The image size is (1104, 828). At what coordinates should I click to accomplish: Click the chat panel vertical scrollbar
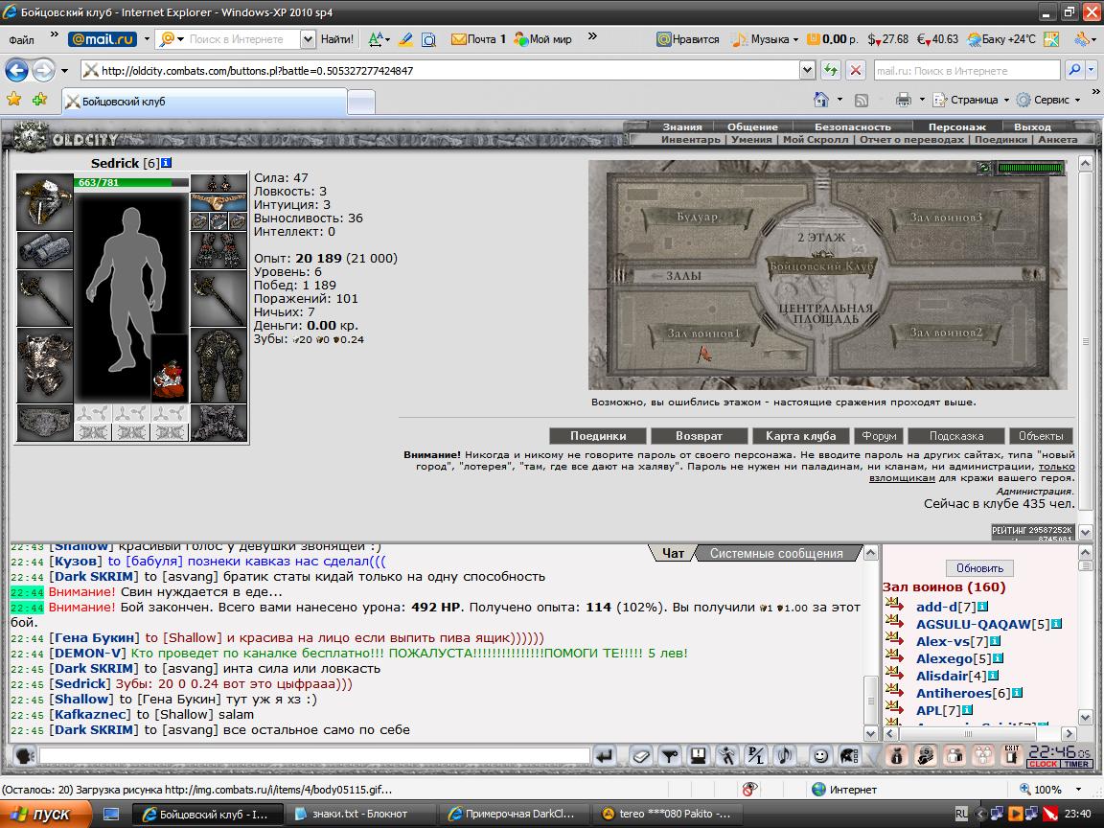870,643
